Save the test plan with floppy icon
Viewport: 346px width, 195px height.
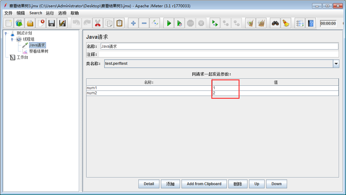[x=52, y=23]
